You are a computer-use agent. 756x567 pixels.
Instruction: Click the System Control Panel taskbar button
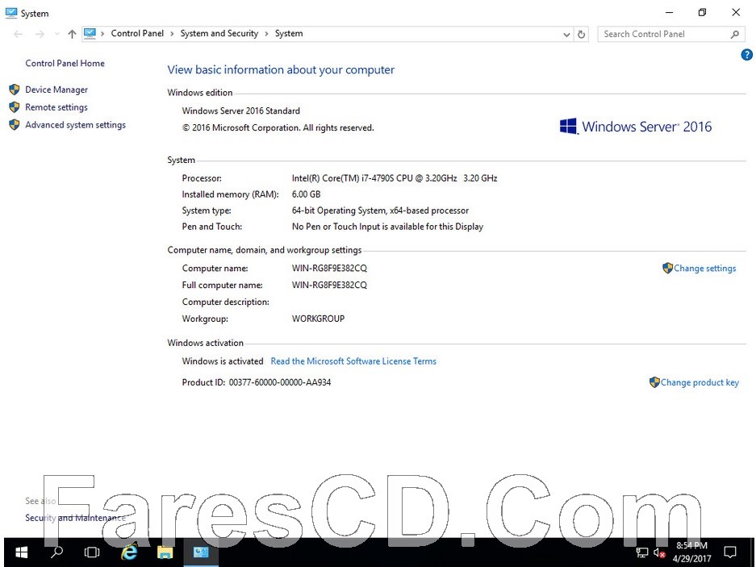point(201,552)
